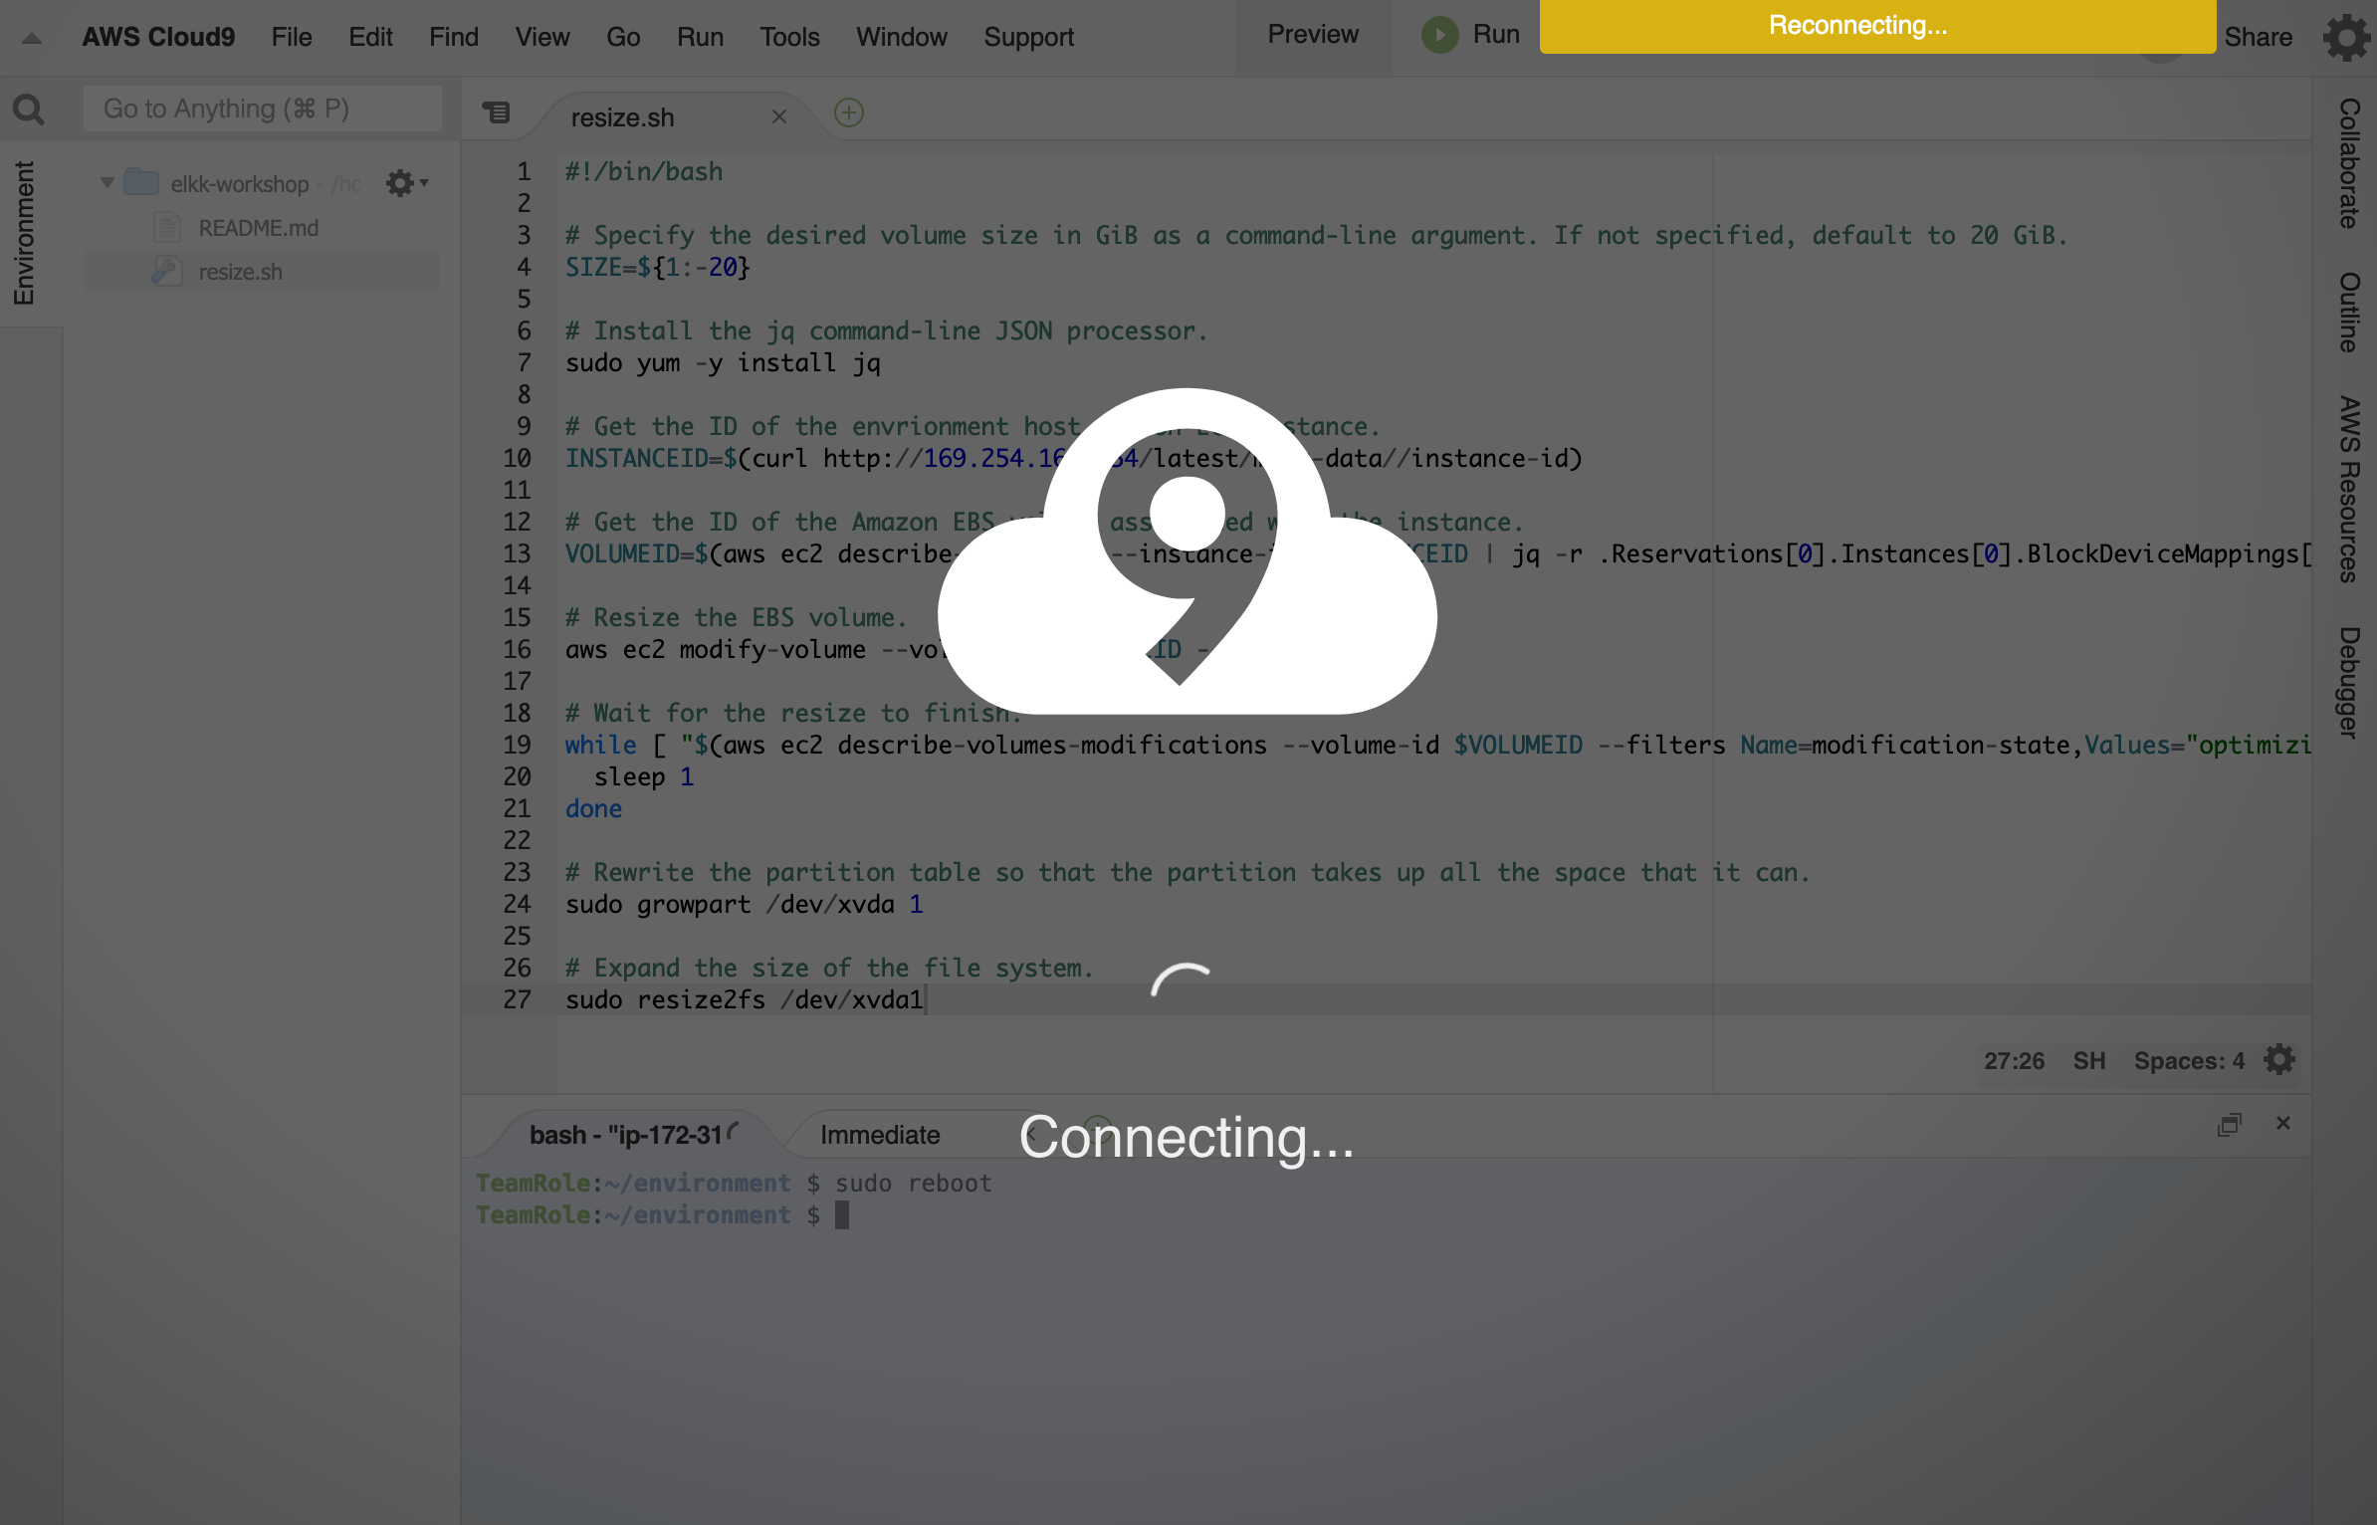
Task: Open the File menu
Action: click(292, 37)
